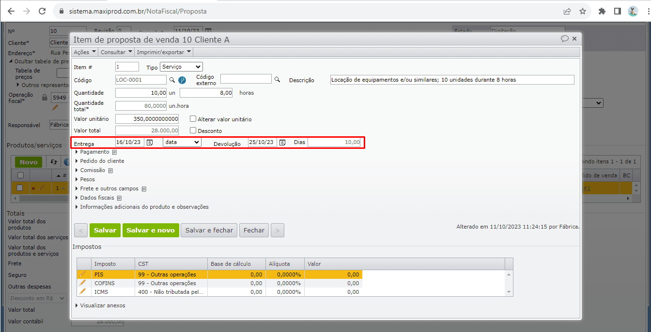Open the Ações menu
The image size is (651, 332).
[x=84, y=52]
